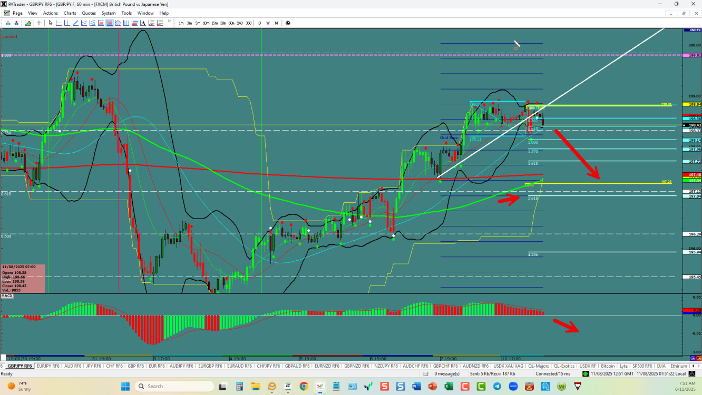The height and width of the screenshot is (395, 702).
Task: Toggle the 60m timeframe button
Action: click(x=231, y=23)
